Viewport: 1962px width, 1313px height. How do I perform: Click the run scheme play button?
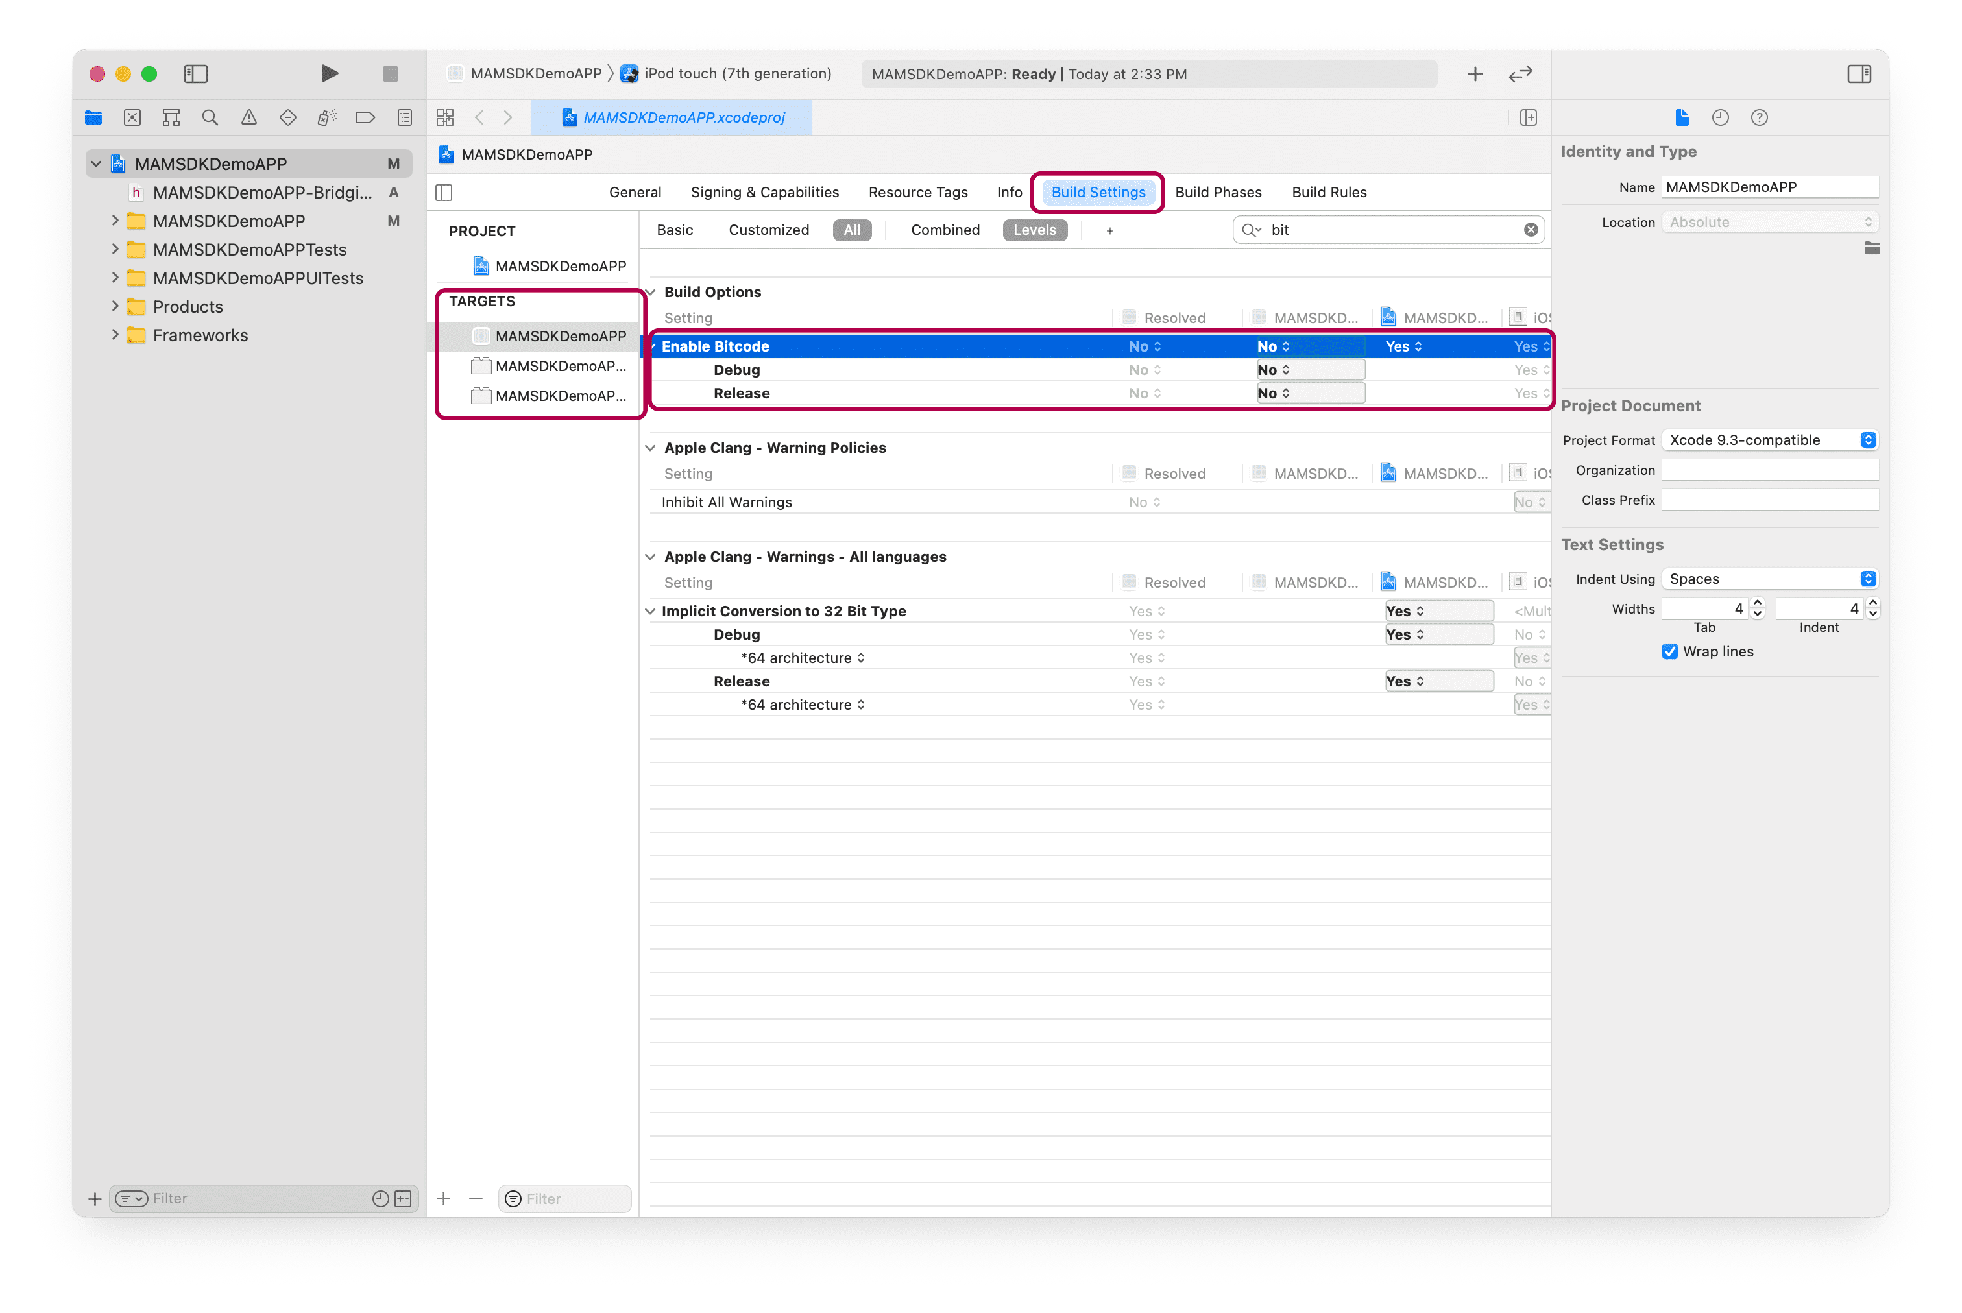328,73
